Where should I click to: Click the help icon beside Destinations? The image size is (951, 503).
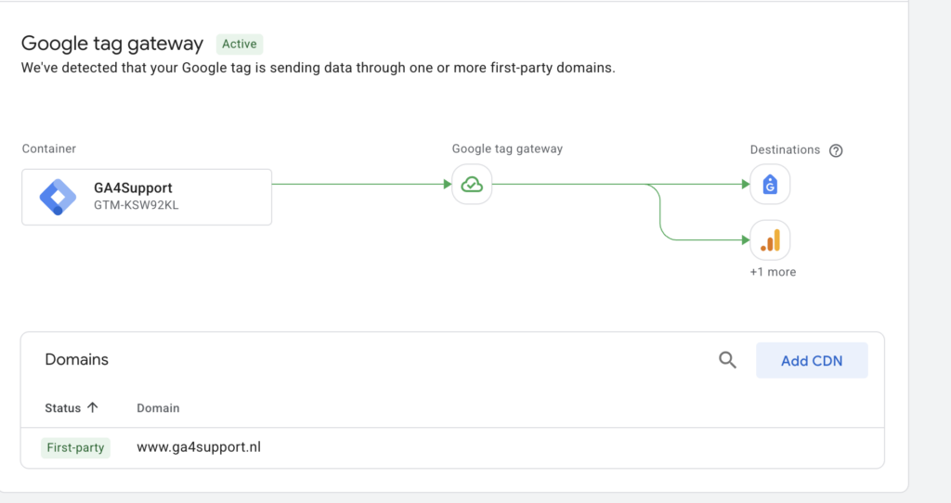pos(836,150)
